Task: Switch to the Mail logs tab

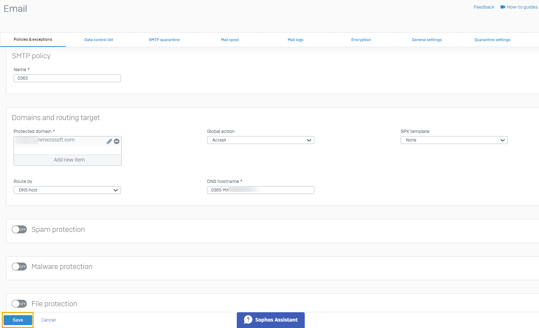Action: point(295,40)
